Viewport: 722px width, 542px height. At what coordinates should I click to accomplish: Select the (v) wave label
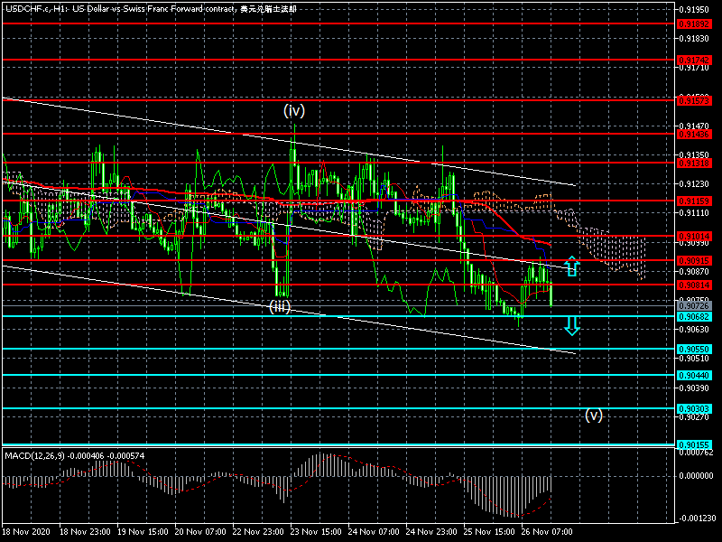(593, 416)
